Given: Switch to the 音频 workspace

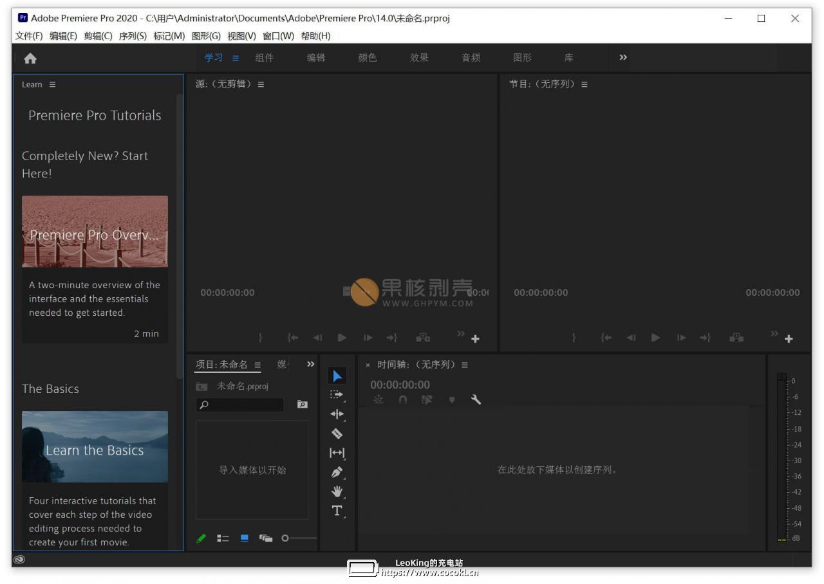Looking at the screenshot, I should click(x=471, y=58).
